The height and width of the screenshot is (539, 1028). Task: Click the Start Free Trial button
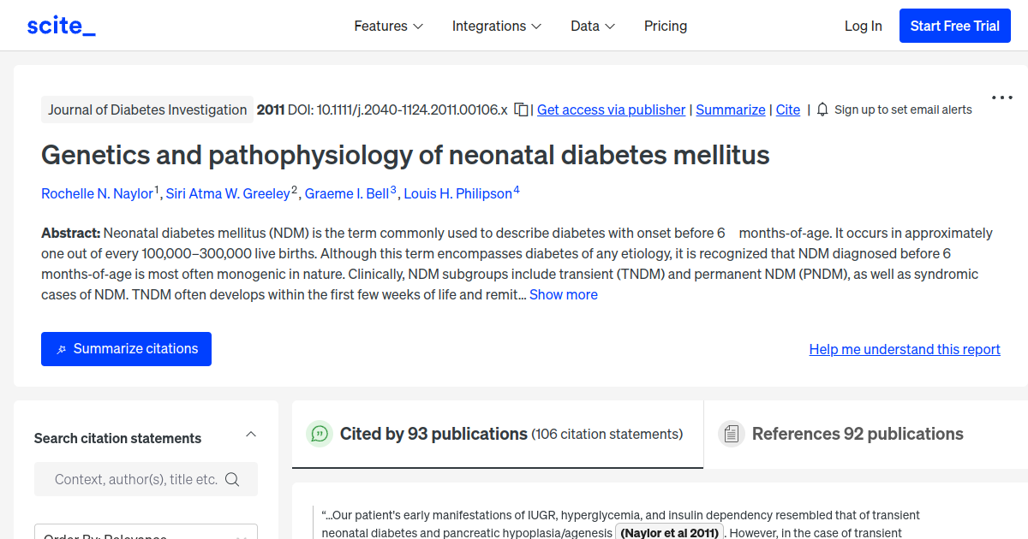coord(954,25)
